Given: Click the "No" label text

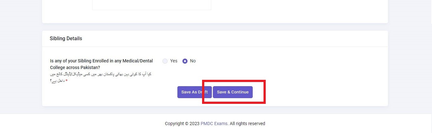Looking at the screenshot, I should 193,61.
